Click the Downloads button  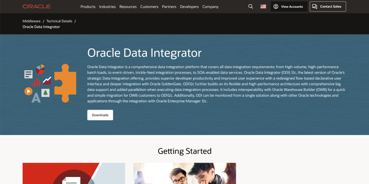pos(100,115)
